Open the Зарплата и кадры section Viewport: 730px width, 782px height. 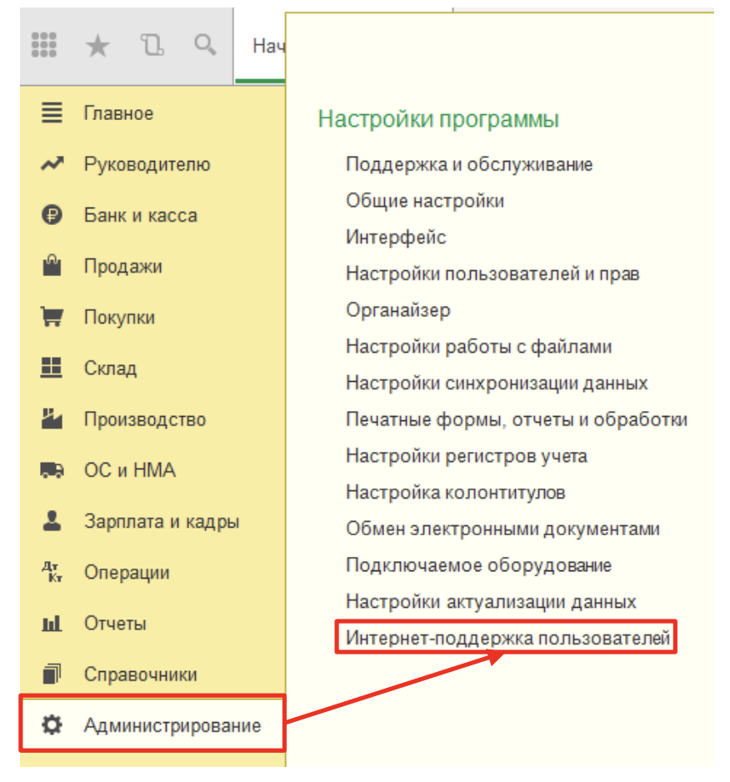tap(161, 522)
